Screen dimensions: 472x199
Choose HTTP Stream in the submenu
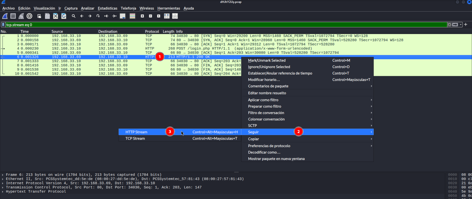coord(180,132)
